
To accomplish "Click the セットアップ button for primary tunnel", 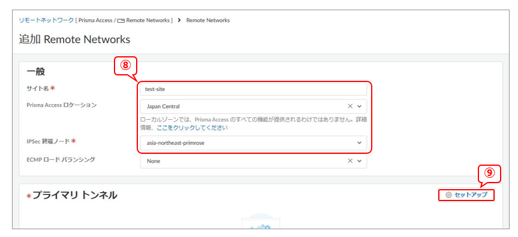I will [x=466, y=195].
